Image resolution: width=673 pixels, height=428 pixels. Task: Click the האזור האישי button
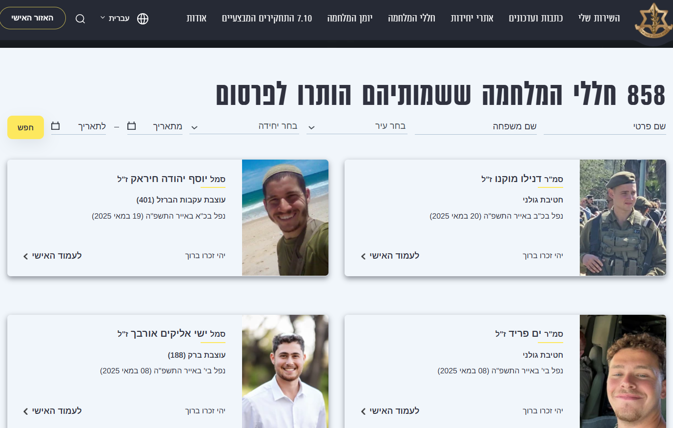[33, 18]
